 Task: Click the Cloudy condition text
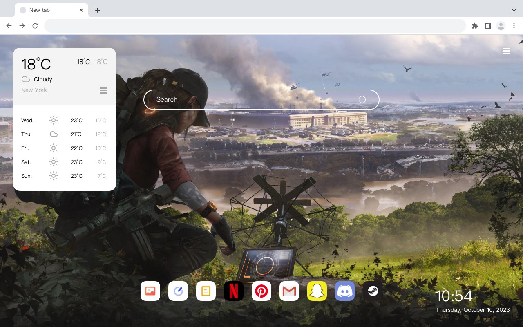coord(43,79)
